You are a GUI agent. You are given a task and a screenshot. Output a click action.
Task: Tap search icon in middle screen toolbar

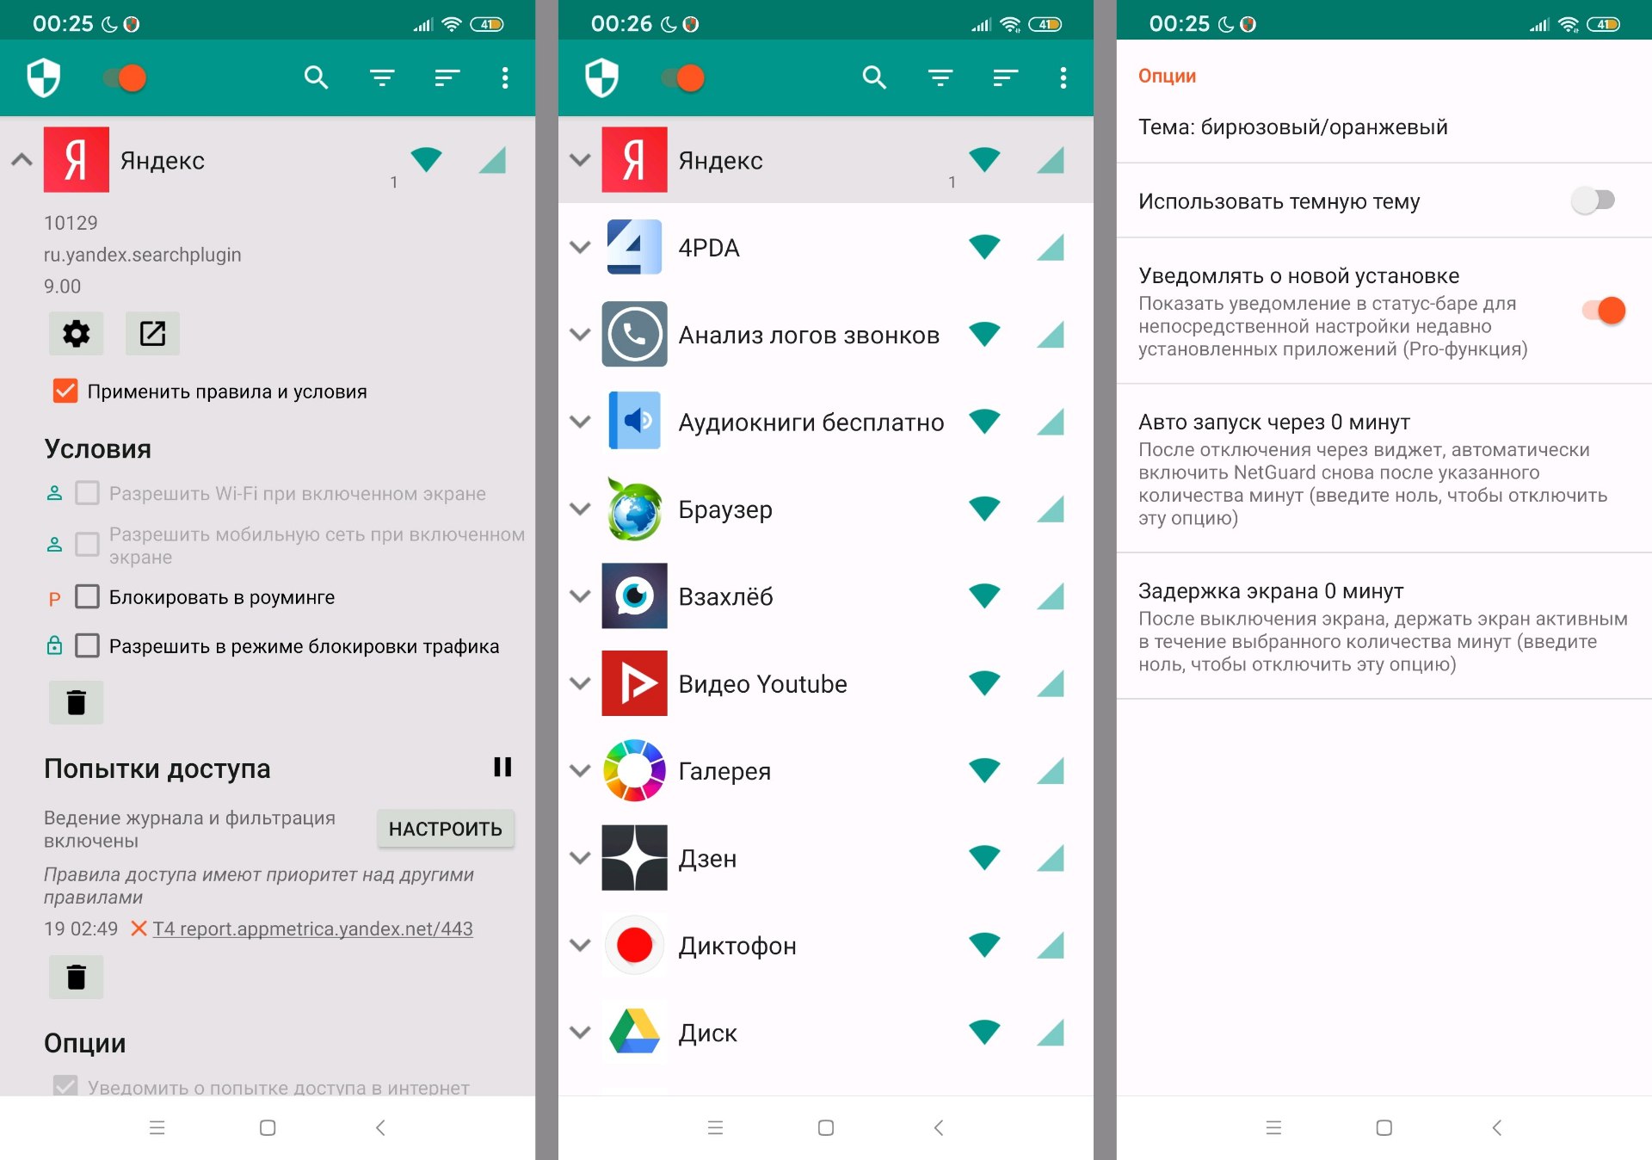coord(874,78)
